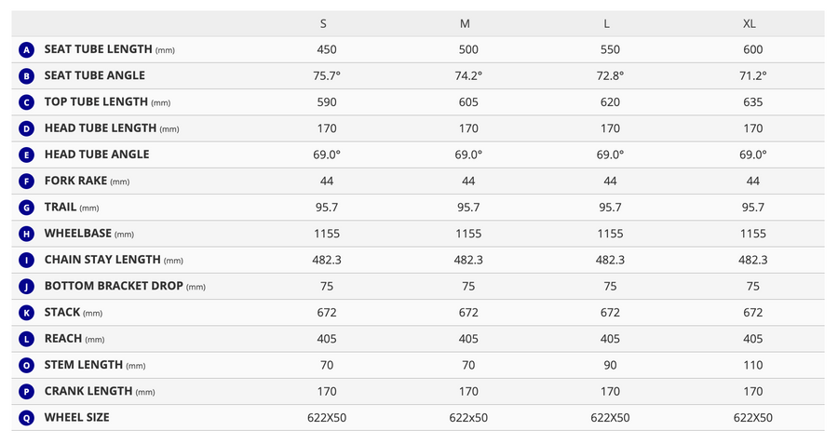
Task: Click the H icon for Wheelbase
Action: coord(26,234)
